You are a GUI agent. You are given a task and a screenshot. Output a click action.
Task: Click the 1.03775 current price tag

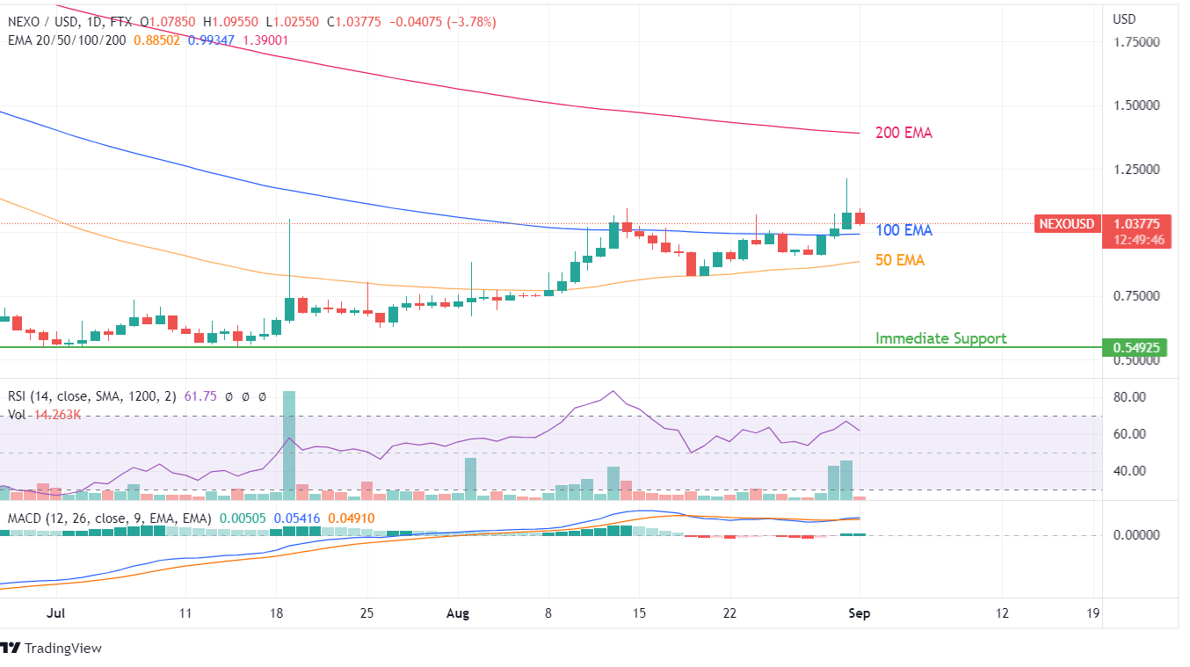click(1137, 224)
